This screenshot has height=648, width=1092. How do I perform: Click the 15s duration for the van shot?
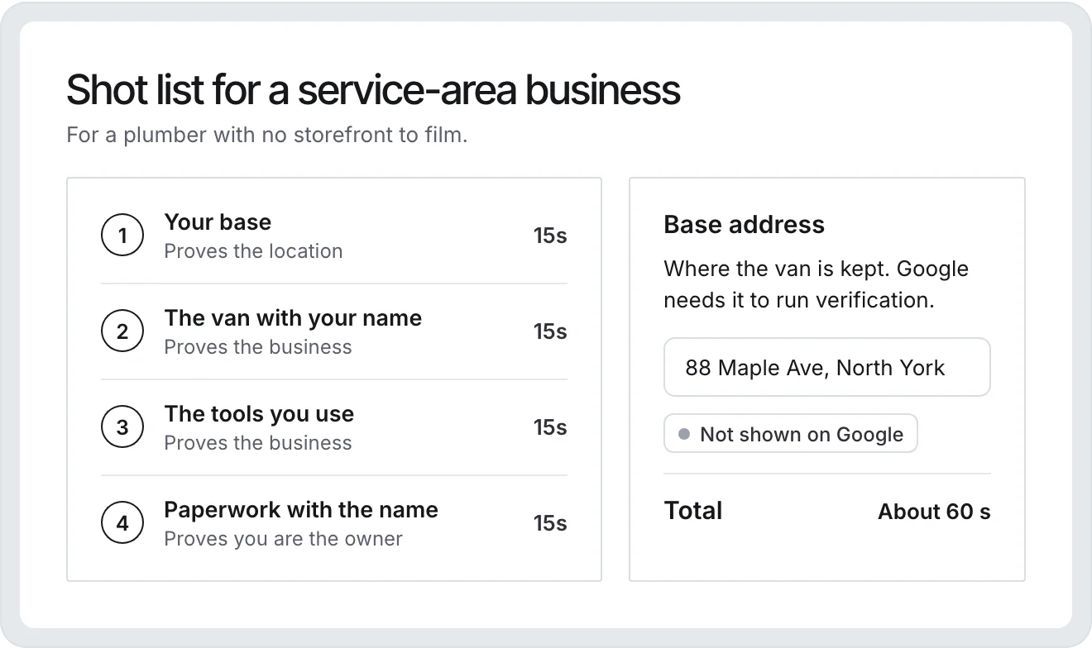(550, 331)
